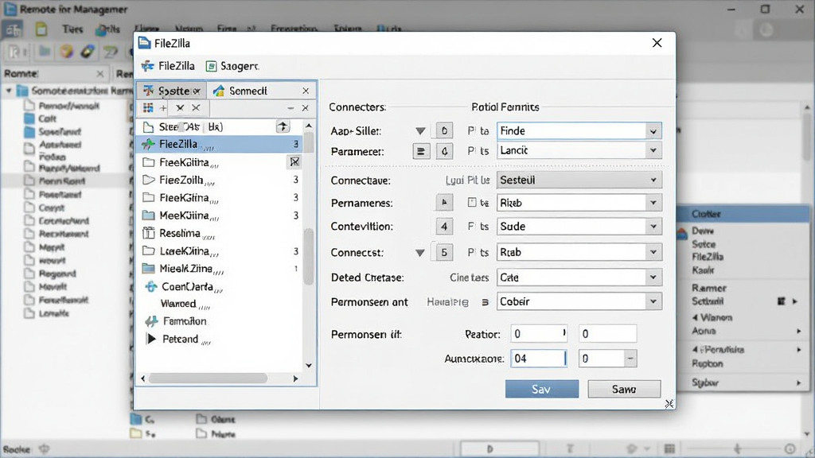Viewport: 815px width, 458px height.
Task: Collapse the Somote tree root in main window
Action: pyautogui.click(x=8, y=91)
